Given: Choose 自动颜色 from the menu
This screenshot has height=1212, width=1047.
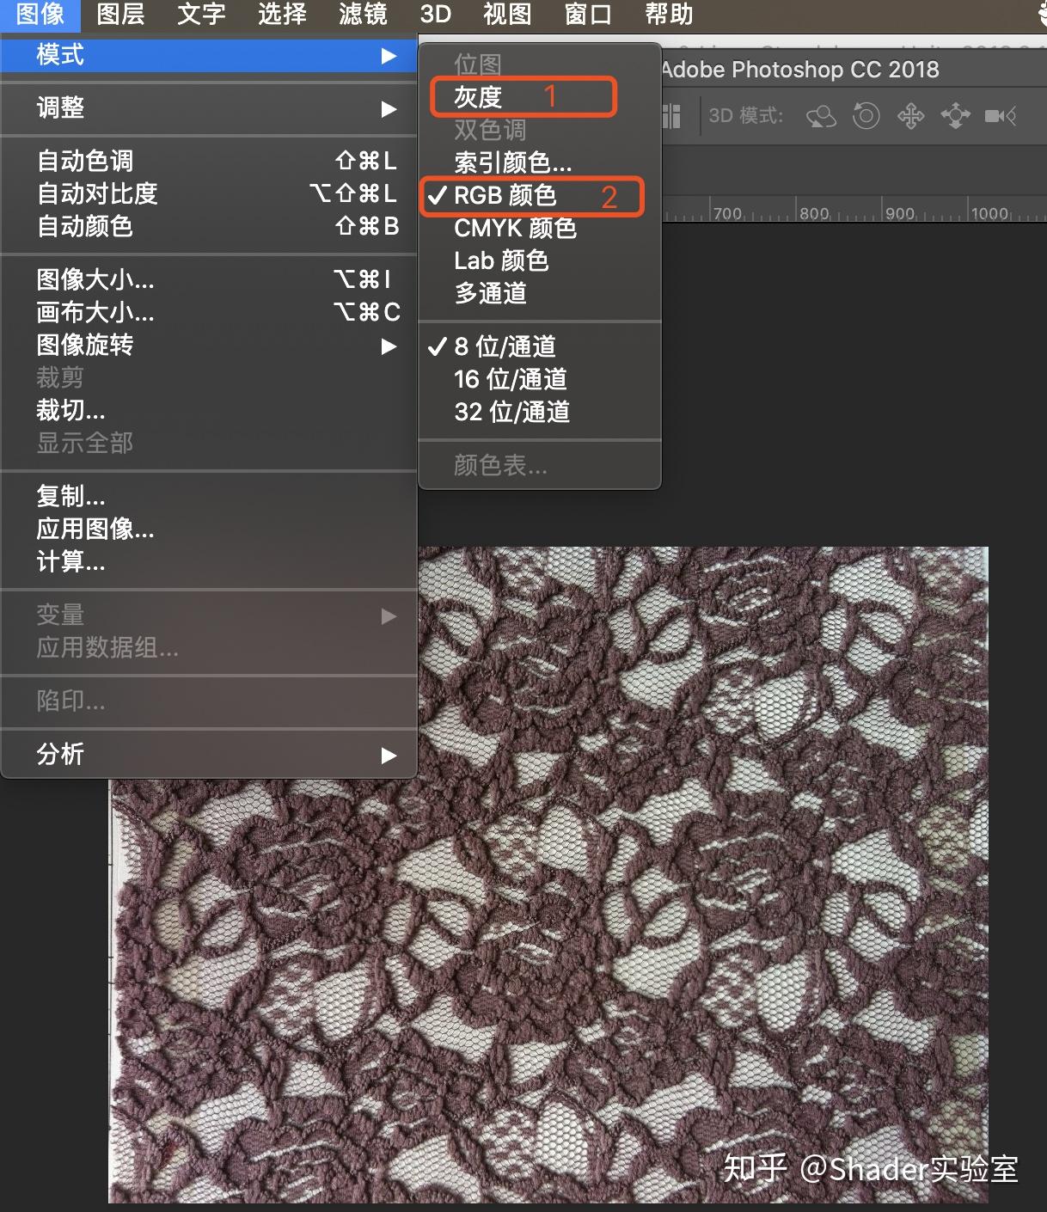Looking at the screenshot, I should click(x=209, y=226).
